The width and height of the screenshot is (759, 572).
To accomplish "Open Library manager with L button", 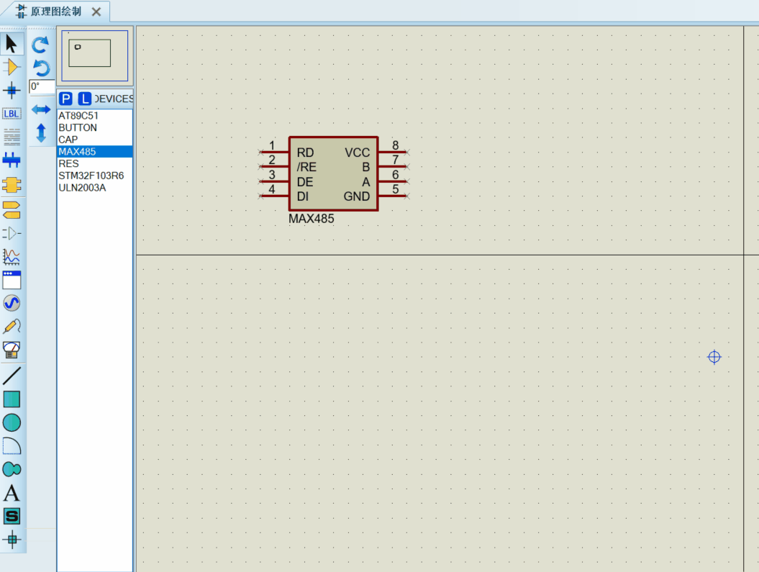I will (84, 99).
